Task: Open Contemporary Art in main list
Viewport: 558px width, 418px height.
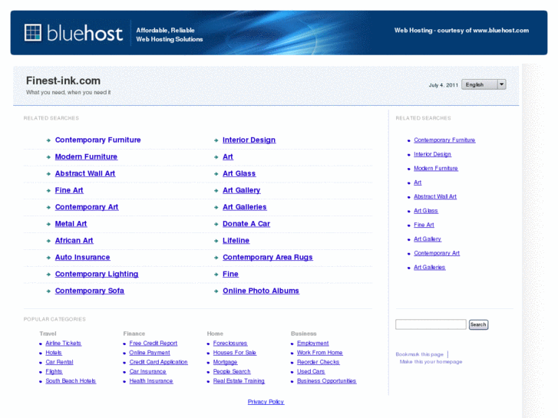Action: point(87,206)
